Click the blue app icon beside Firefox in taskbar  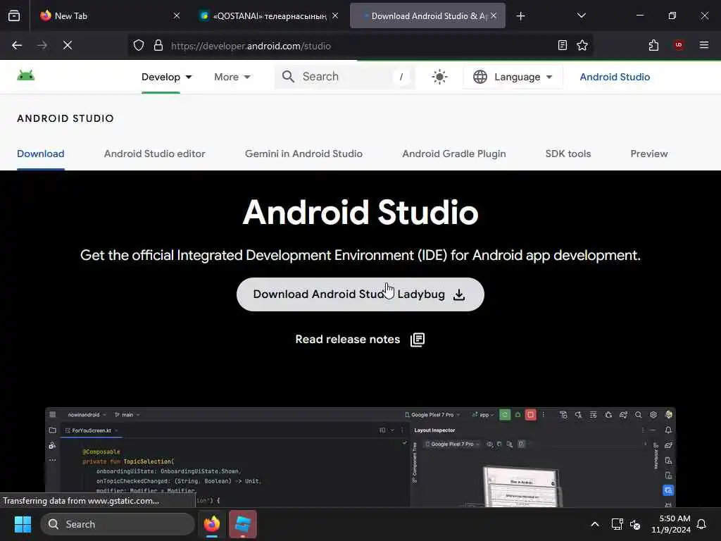[243, 524]
